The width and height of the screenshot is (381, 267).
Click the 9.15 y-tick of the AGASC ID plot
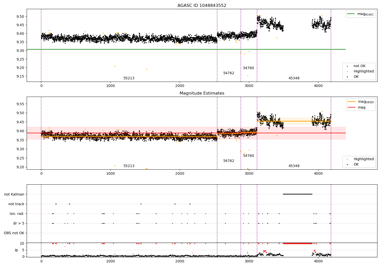click(x=20, y=76)
